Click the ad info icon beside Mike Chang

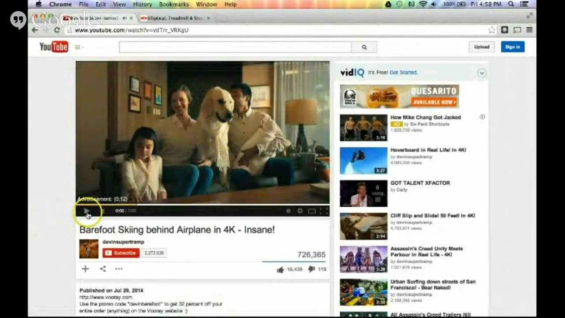(x=482, y=117)
